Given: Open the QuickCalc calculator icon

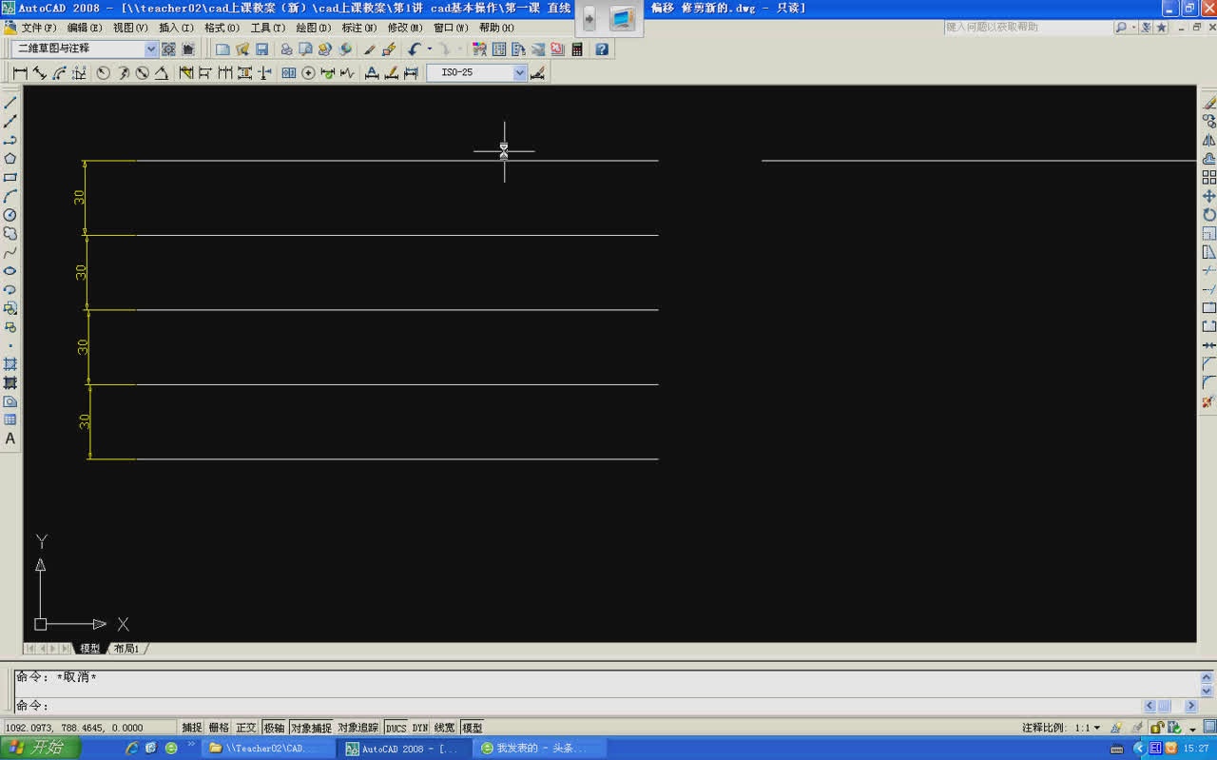Looking at the screenshot, I should tap(577, 49).
